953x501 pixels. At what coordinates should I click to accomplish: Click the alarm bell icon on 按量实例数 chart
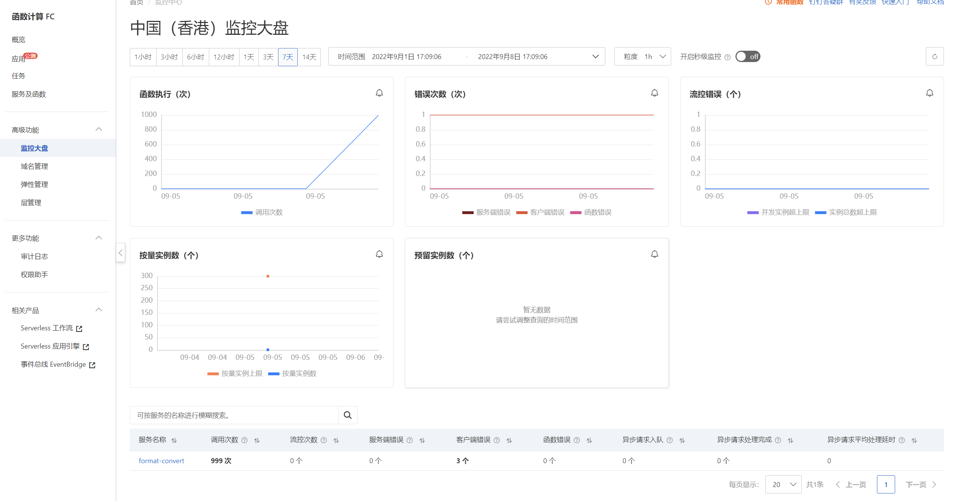(379, 254)
